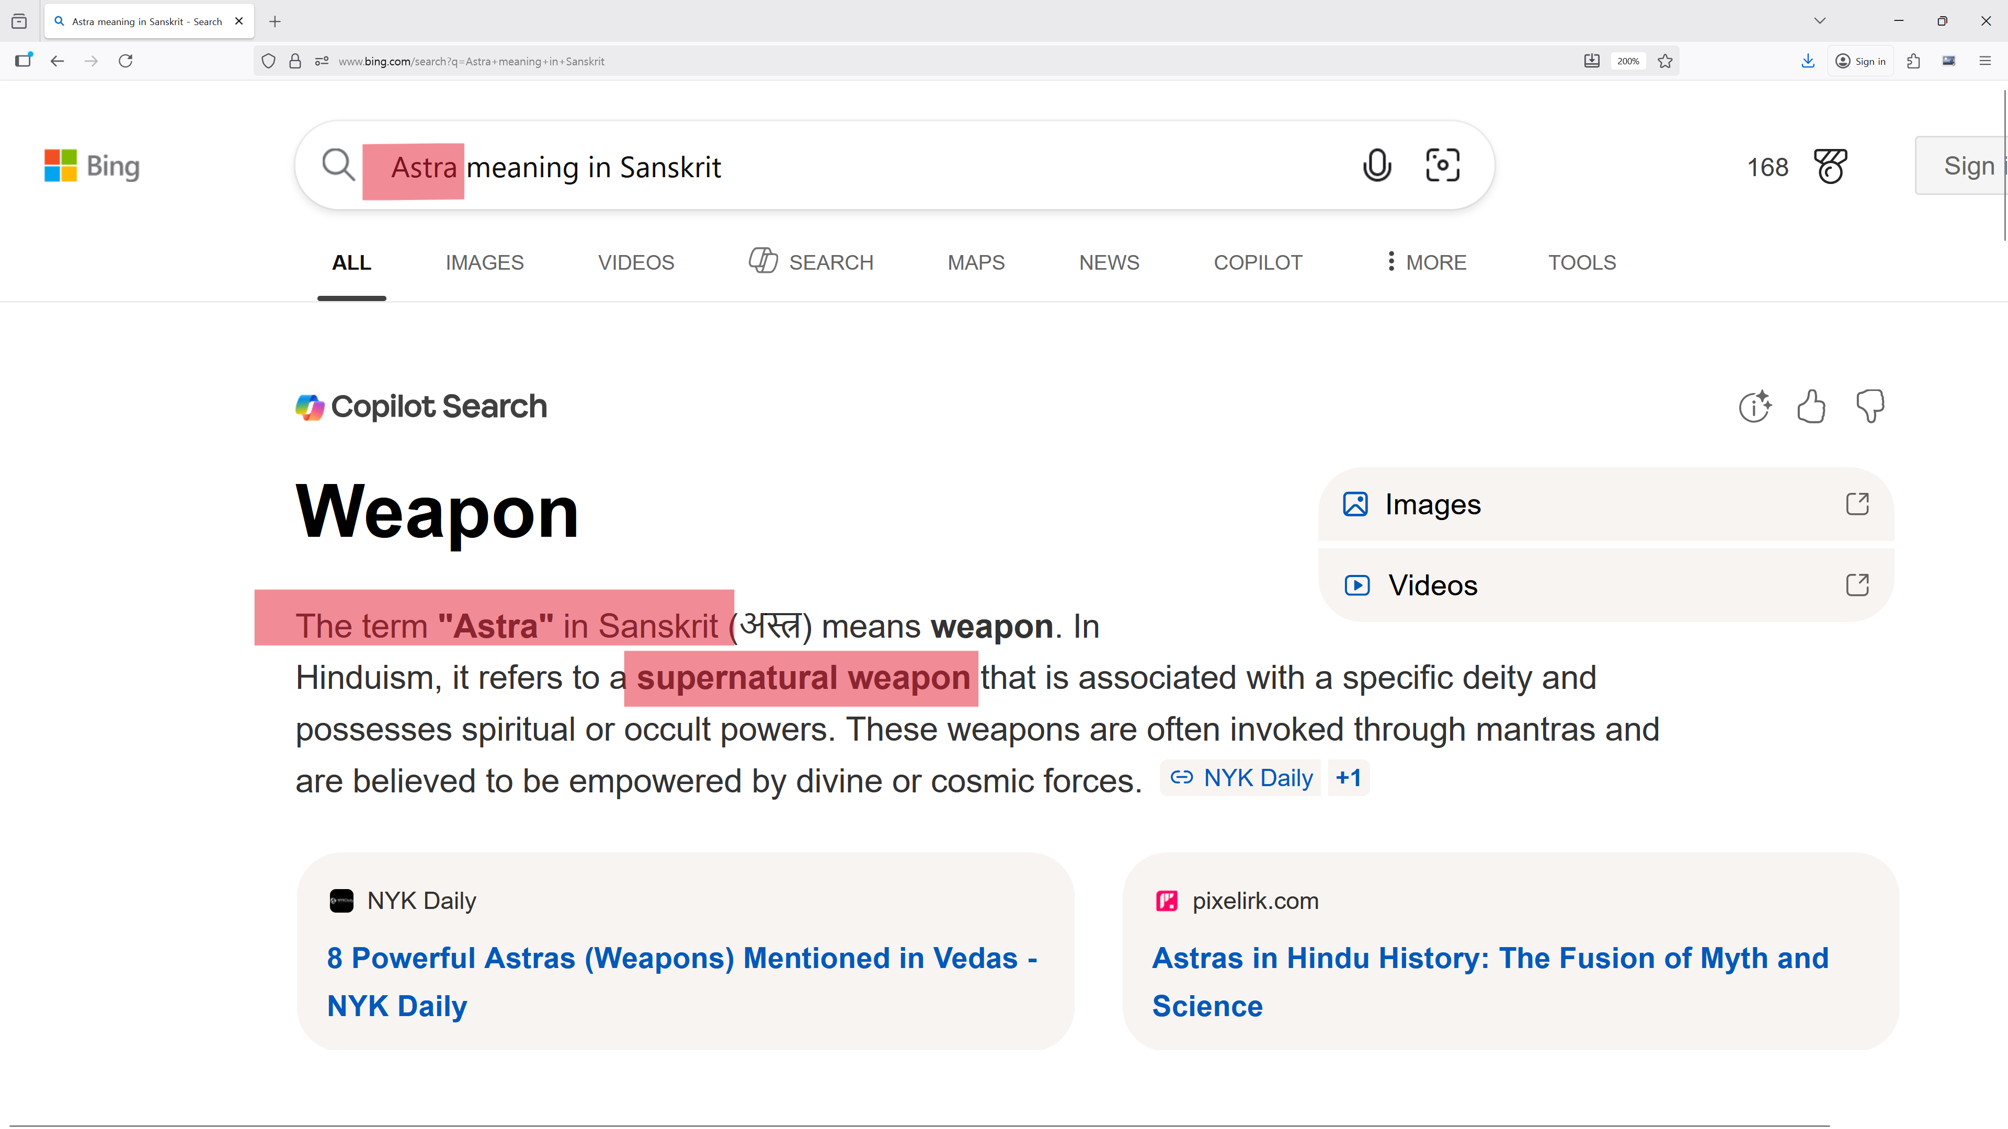Viewport: 2008px width, 1129px height.
Task: Open list all tabs chevron
Action: pos(1819,21)
